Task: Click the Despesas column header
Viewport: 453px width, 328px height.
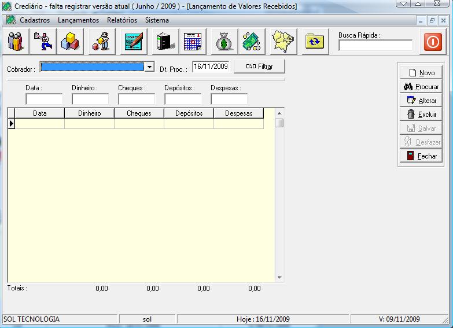Action: click(x=238, y=113)
